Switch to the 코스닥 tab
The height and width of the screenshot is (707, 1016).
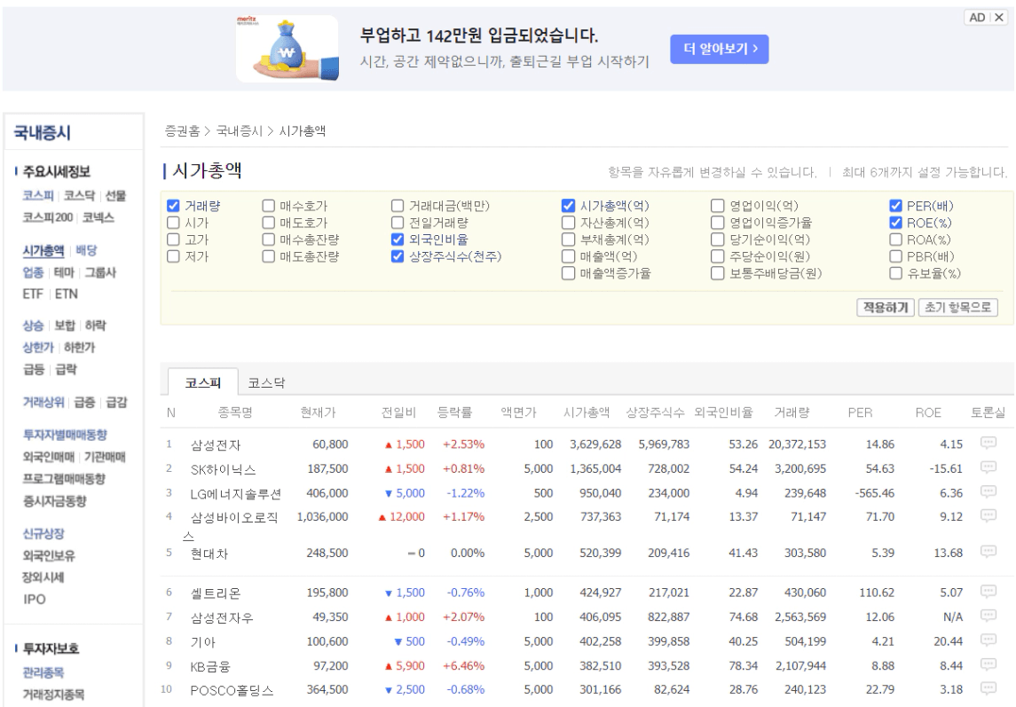tap(260, 382)
